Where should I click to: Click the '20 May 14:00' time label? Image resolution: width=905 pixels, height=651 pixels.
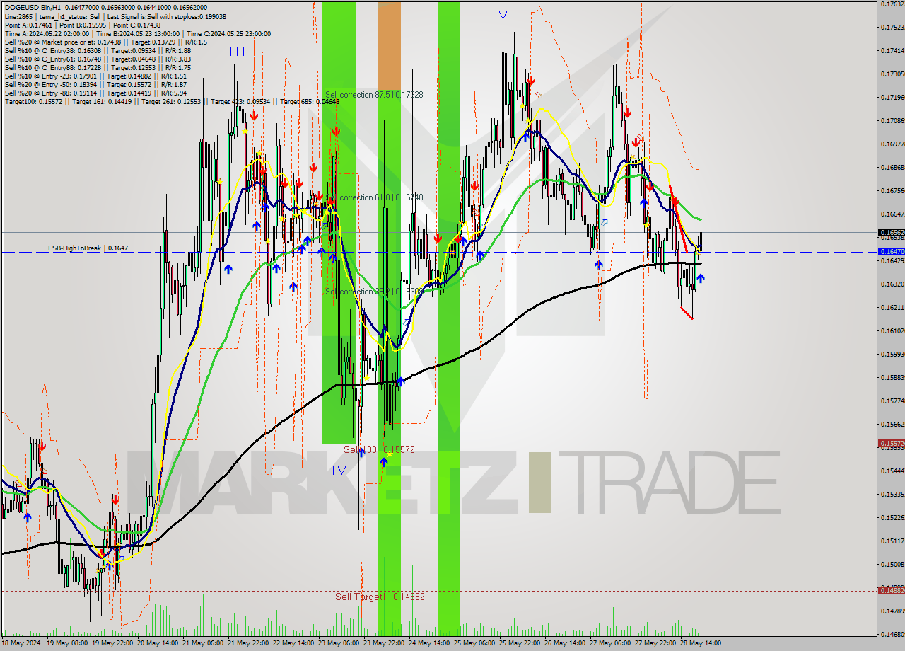[158, 643]
